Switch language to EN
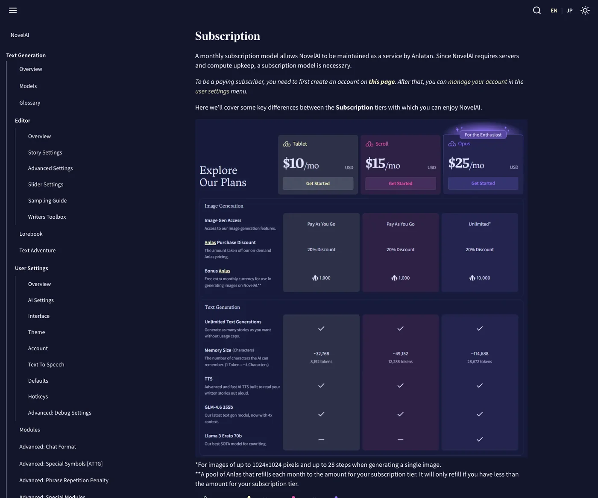Screen dimensions: 598x498 tap(554, 11)
